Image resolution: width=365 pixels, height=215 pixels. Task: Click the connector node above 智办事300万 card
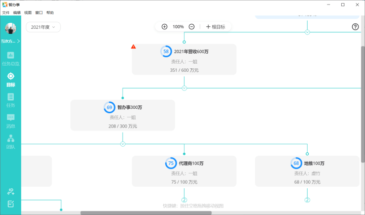(x=123, y=98)
